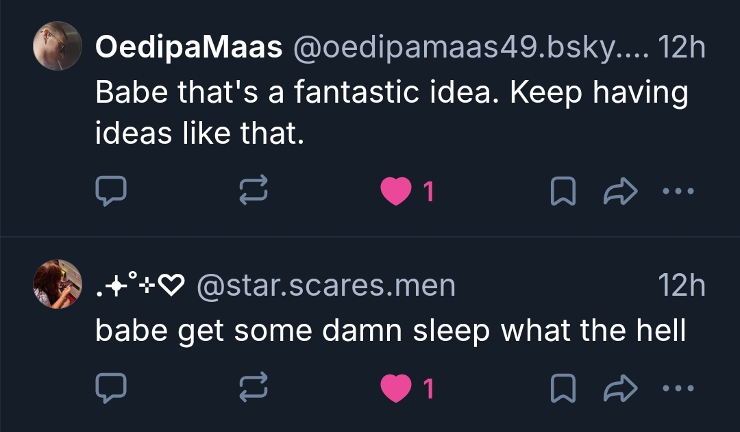Reply to OedipaMaas's post
The image size is (740, 432).
(x=110, y=192)
